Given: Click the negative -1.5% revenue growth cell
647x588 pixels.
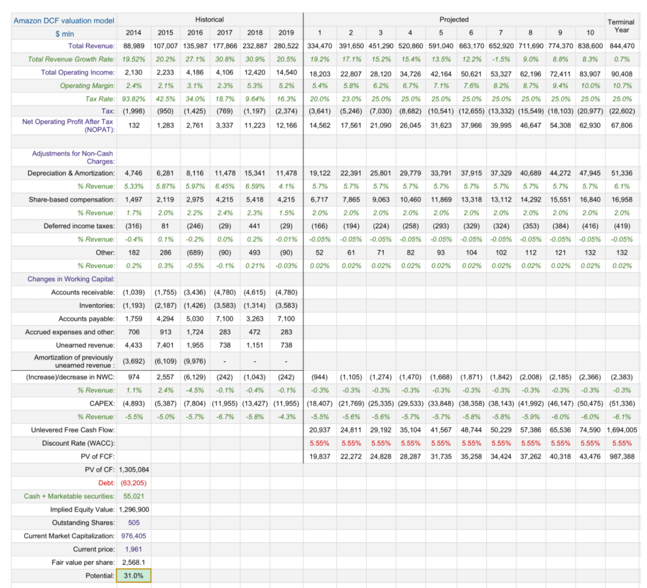Looking at the screenshot, I should [501, 59].
